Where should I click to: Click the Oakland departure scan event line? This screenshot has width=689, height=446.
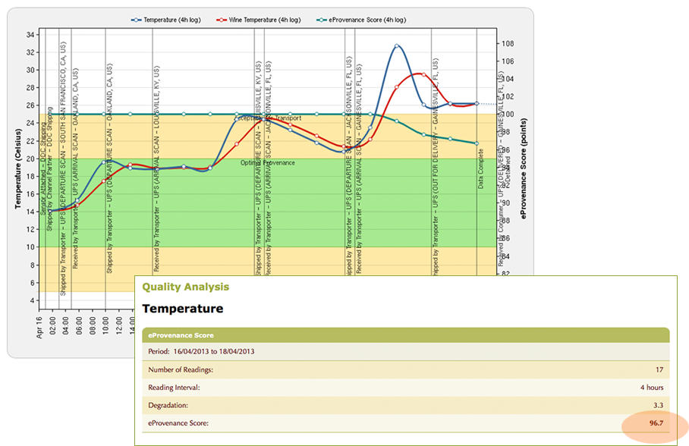[105, 167]
